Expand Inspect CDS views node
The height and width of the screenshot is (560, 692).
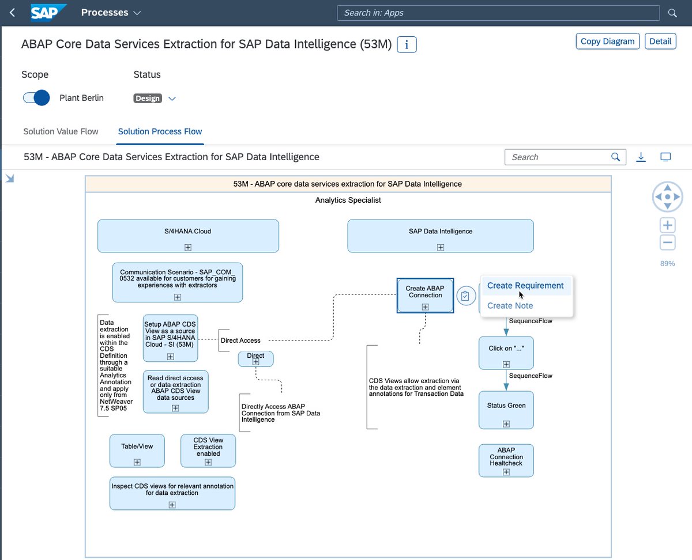pyautogui.click(x=172, y=505)
